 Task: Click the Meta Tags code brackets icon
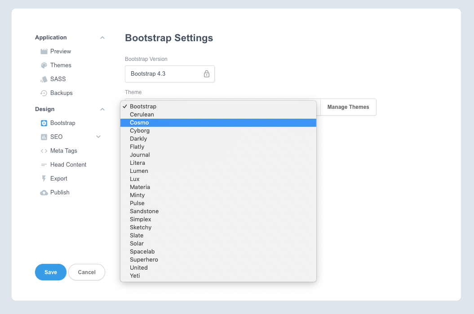(x=44, y=151)
